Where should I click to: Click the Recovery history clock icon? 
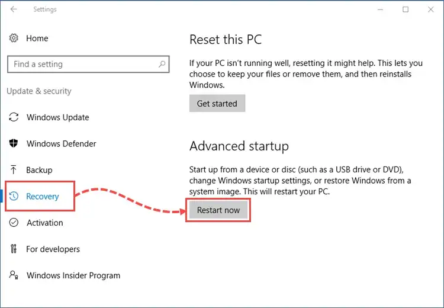pyautogui.click(x=14, y=197)
